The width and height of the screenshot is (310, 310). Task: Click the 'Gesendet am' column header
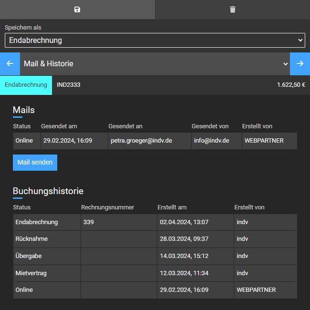(59, 126)
